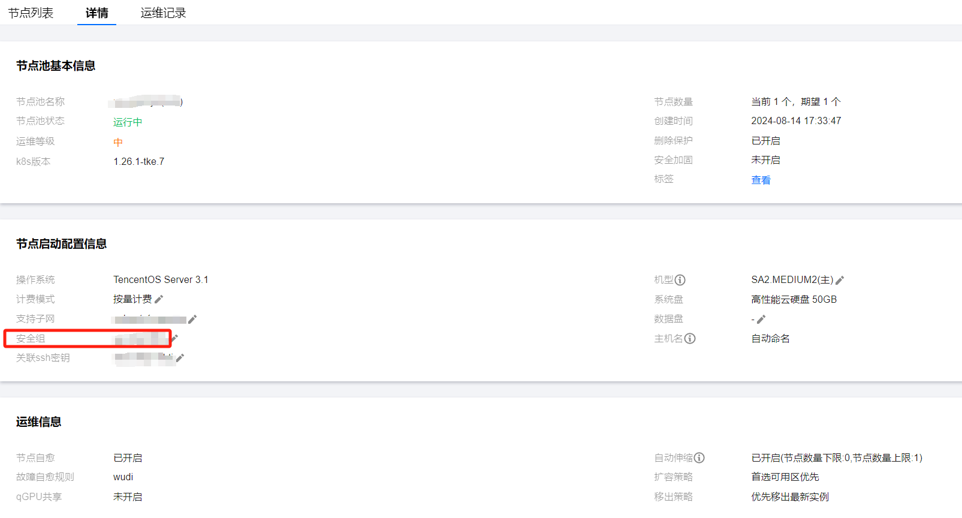962x518 pixels.
Task: Click info icon next to 机型 label
Action: pyautogui.click(x=680, y=280)
